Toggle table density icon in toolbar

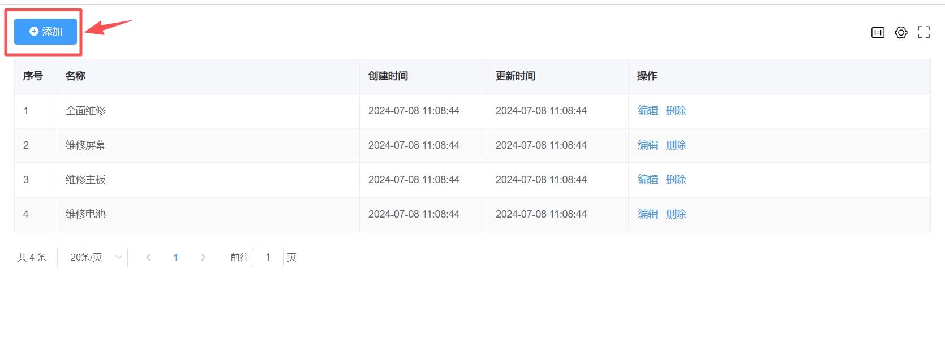(878, 33)
